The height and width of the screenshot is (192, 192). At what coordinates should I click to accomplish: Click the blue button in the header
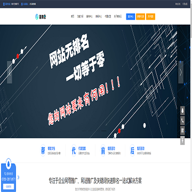point(131,17)
